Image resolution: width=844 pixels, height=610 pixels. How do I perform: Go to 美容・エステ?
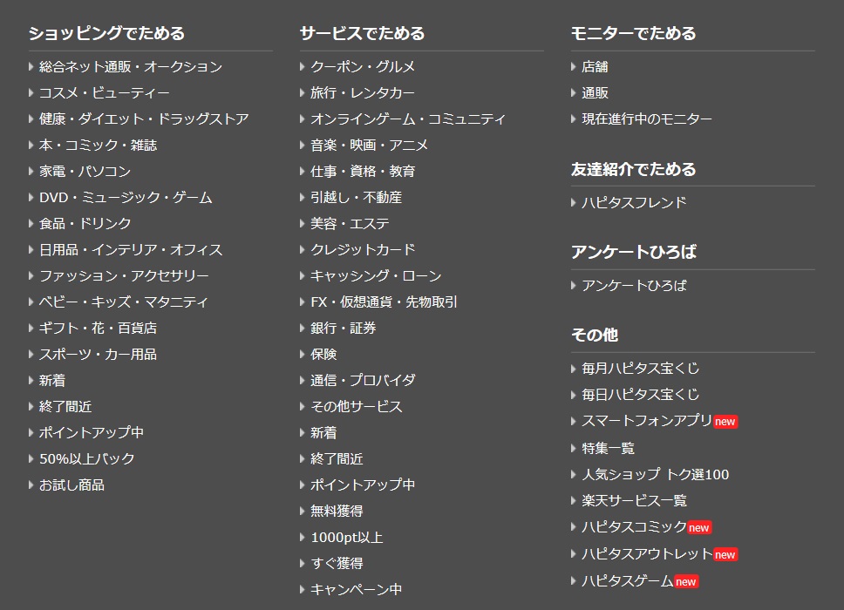click(350, 224)
